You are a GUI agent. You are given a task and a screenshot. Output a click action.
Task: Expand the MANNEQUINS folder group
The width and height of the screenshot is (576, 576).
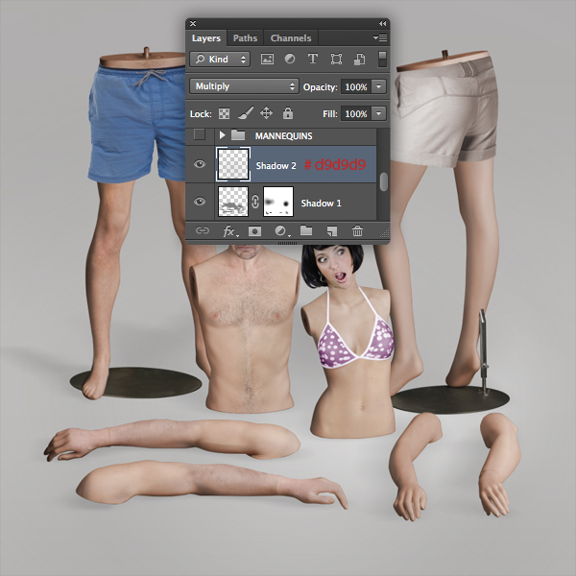click(223, 135)
